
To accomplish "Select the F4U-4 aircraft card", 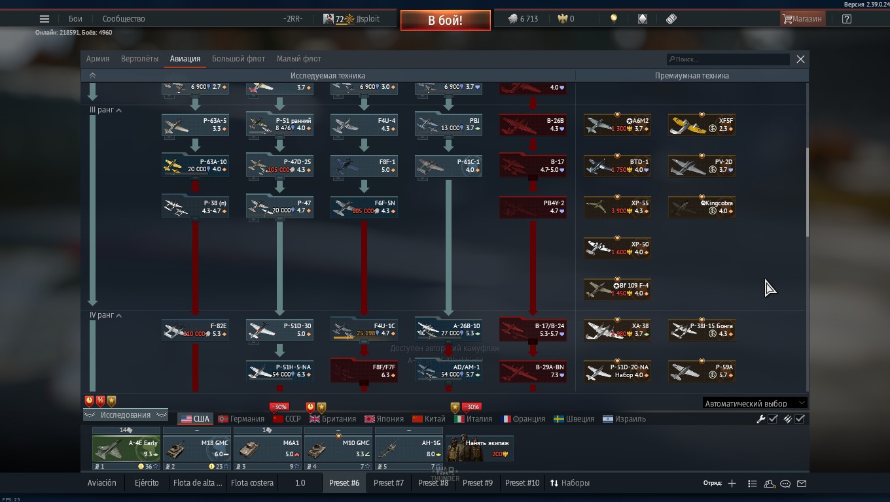I will click(x=364, y=125).
